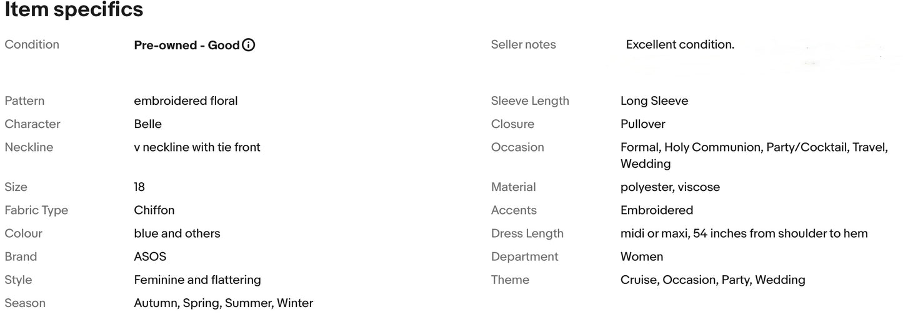Click the Feminine and flattering style text
Viewport: 903px width, 317px height.
coord(197,280)
